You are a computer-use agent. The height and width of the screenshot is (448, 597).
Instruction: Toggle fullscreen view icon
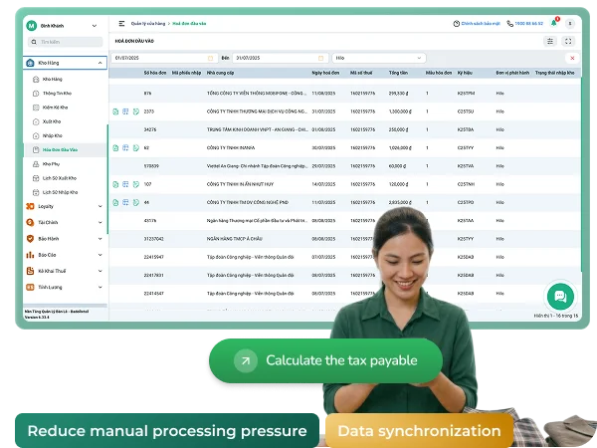tap(568, 41)
